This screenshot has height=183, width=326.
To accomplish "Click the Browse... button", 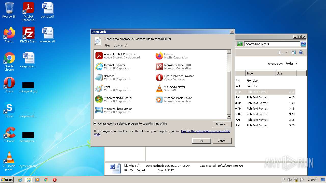I will (x=222, y=124).
